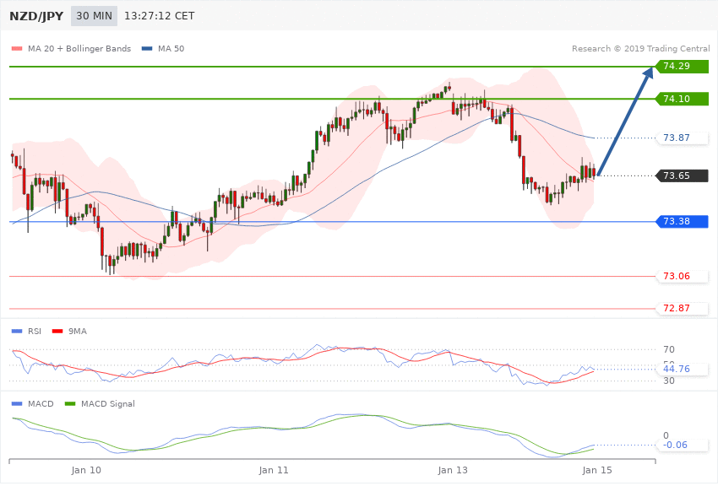This screenshot has width=718, height=486.
Task: Click the blue MA 50 legend swatch
Action: [147, 48]
